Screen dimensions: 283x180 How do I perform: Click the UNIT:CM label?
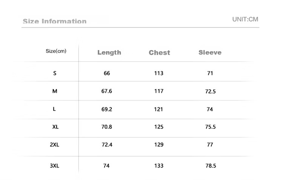[245, 19]
